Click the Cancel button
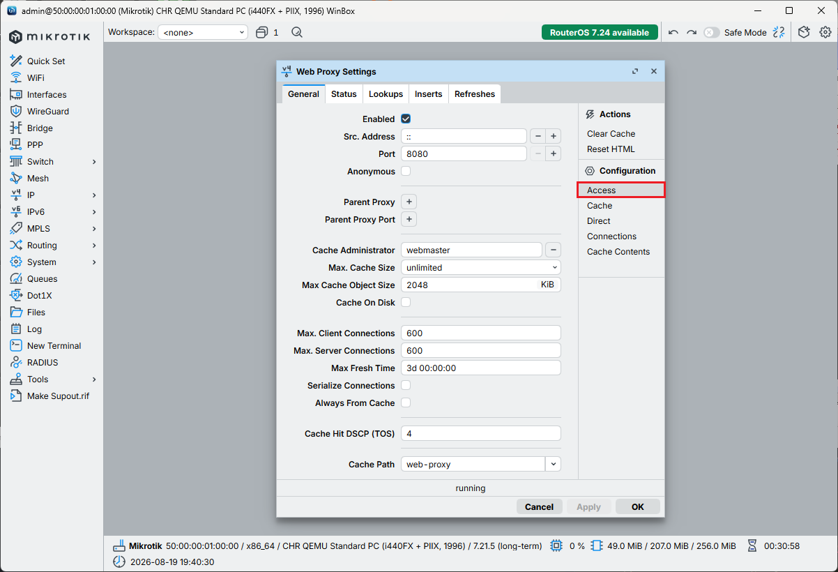838x572 pixels. click(539, 507)
